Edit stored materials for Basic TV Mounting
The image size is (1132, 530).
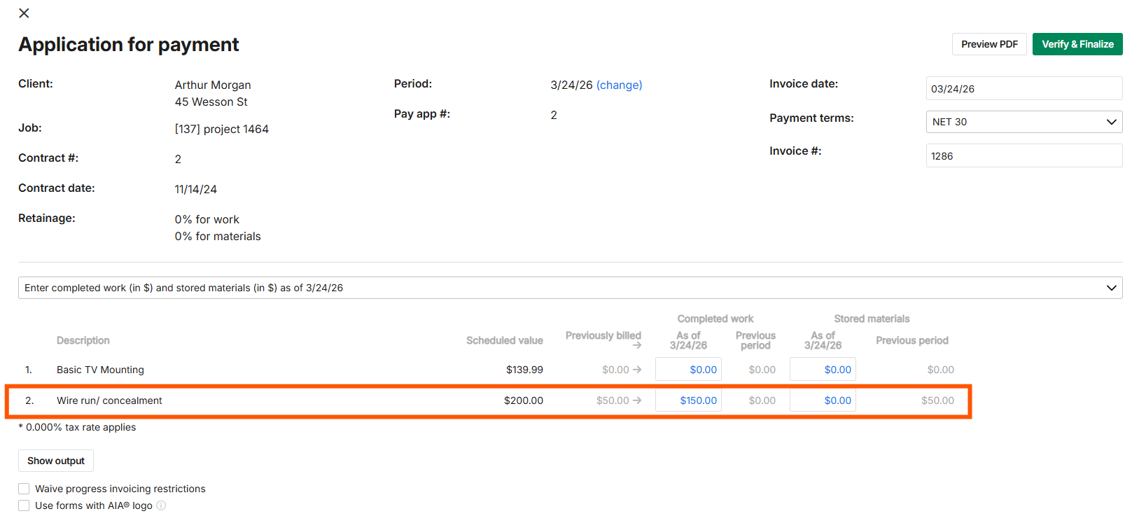[823, 370]
